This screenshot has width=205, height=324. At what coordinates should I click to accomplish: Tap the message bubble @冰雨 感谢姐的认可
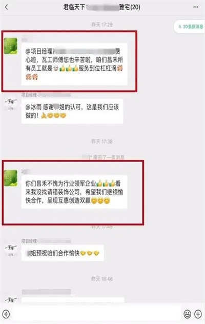point(72,111)
